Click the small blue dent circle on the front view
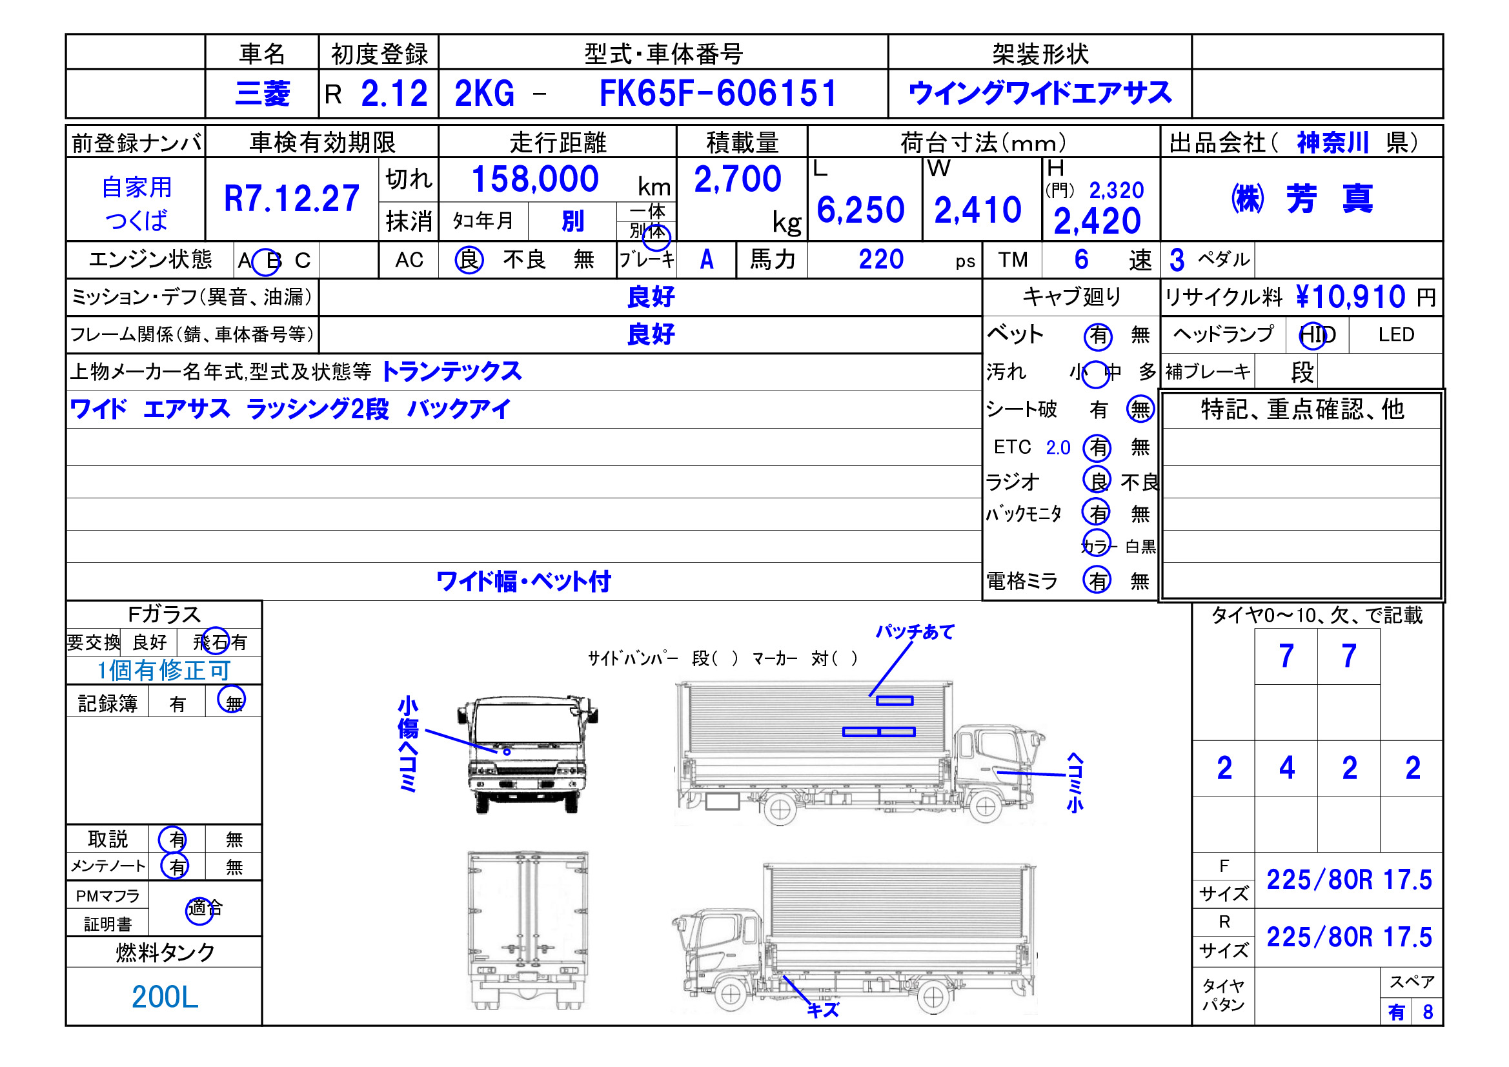The height and width of the screenshot is (1067, 1509). click(x=507, y=751)
